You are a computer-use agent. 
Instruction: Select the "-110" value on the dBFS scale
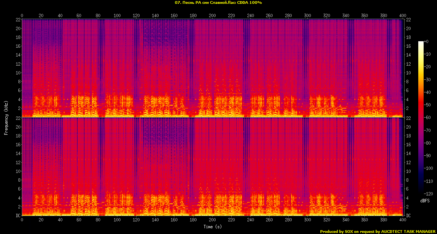point(428,181)
